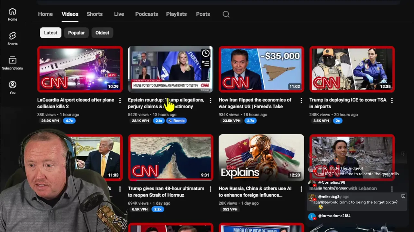Open title 'Trump is deploying ICE to cover TSA'

[x=348, y=103]
